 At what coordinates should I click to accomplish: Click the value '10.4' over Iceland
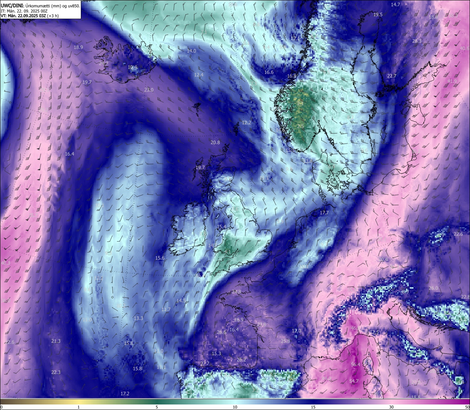click(x=133, y=67)
